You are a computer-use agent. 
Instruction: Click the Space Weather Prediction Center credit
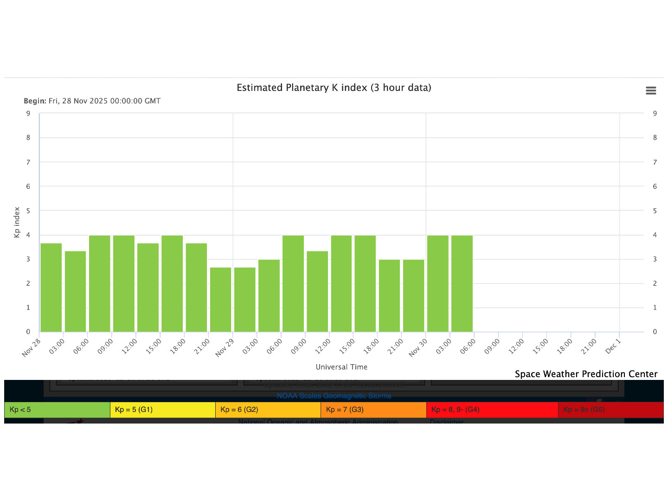pos(586,374)
